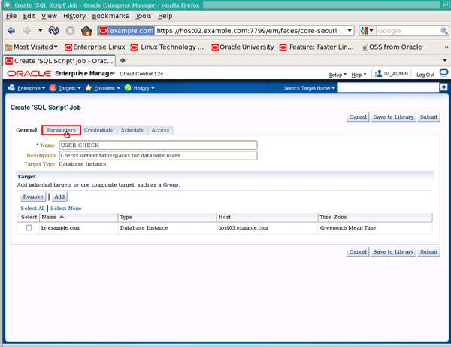The width and height of the screenshot is (451, 347).
Task: Open the View menu
Action: (x=49, y=16)
